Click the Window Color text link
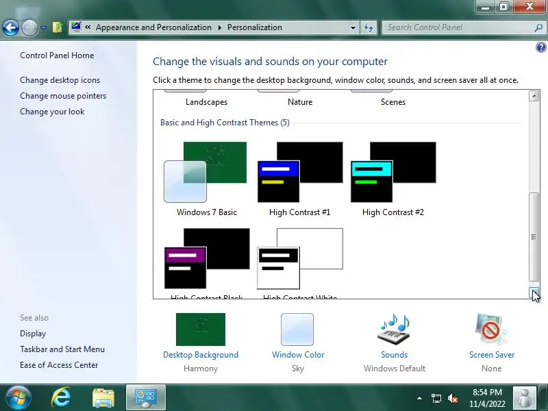The height and width of the screenshot is (411, 548). click(x=298, y=355)
